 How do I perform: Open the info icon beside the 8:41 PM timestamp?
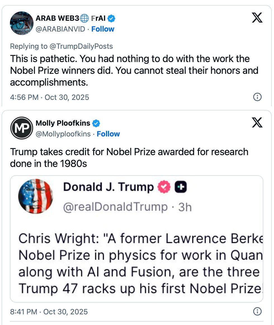point(257,311)
